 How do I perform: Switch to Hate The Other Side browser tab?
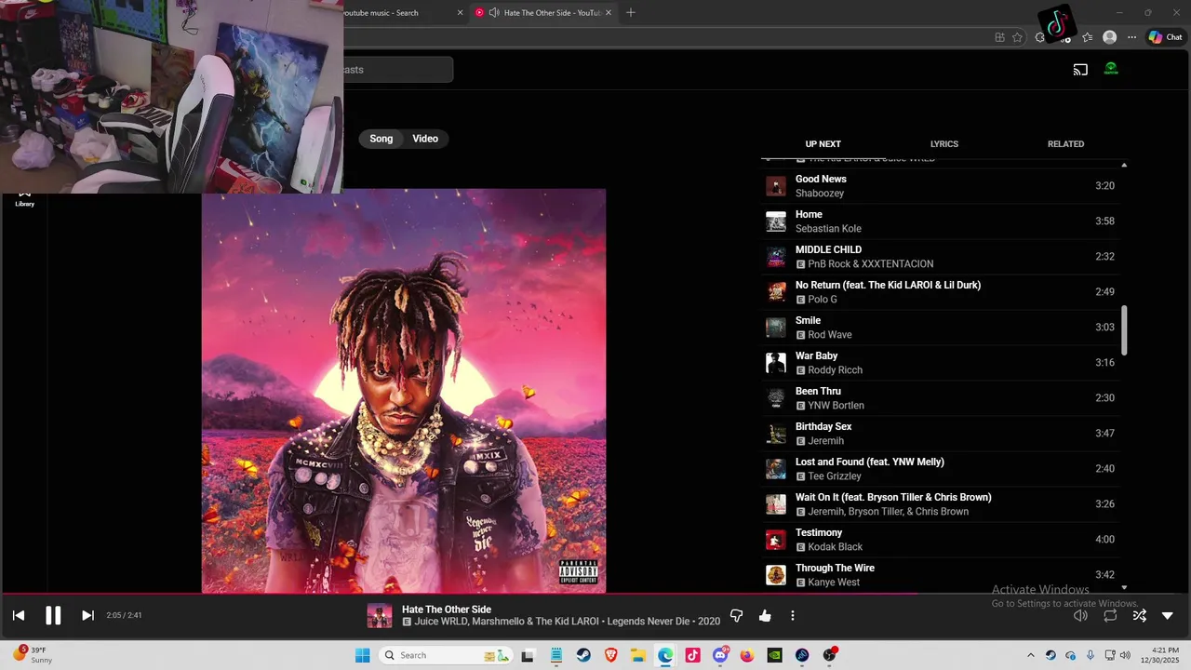click(543, 13)
